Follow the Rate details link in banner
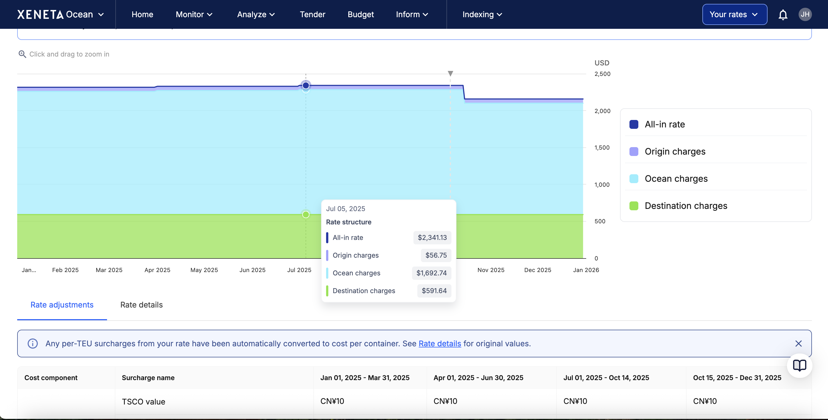 pyautogui.click(x=440, y=344)
